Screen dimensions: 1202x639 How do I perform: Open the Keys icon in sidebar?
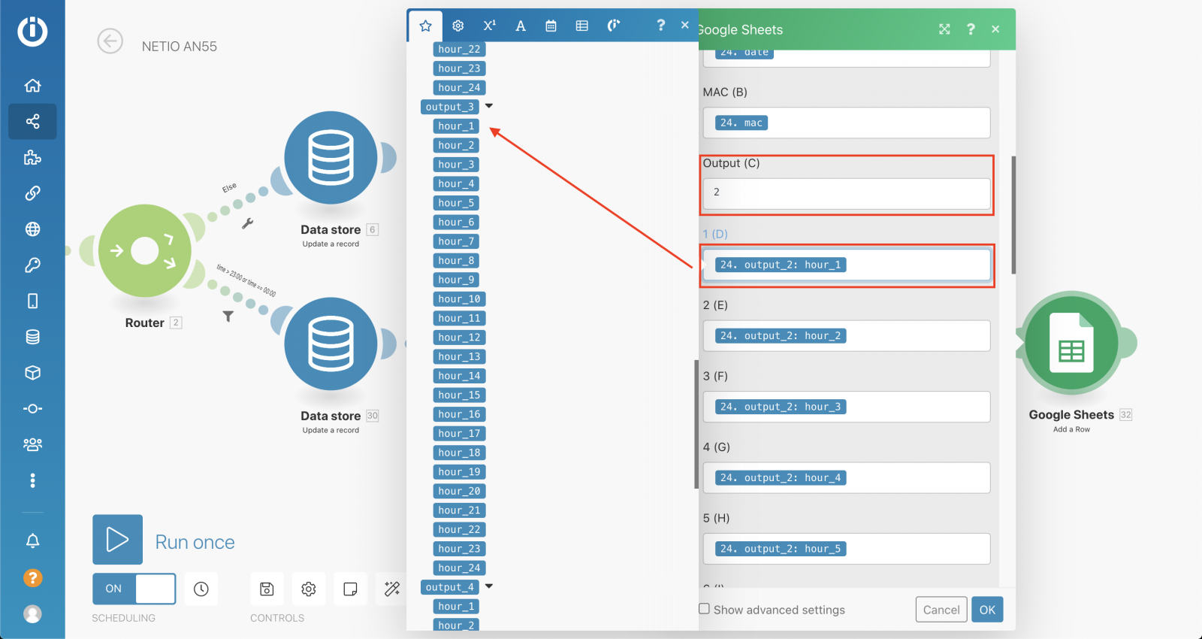pyautogui.click(x=32, y=265)
